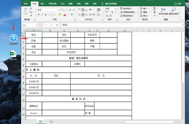Viewport: 189px width, 124px height.
Task: Expand the Name Box dropdown arrow
Action: tap(36, 25)
